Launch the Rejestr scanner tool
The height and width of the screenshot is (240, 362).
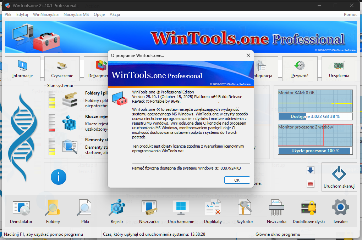(x=117, y=211)
